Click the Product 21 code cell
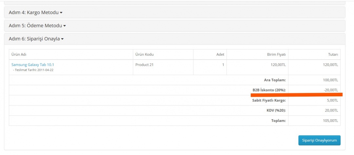 click(144, 65)
